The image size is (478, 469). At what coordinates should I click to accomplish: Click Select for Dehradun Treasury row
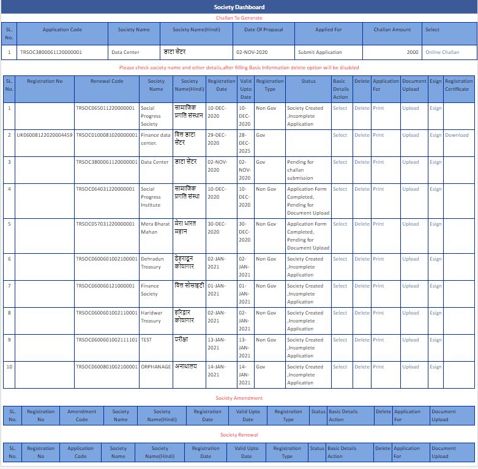[x=340, y=259]
